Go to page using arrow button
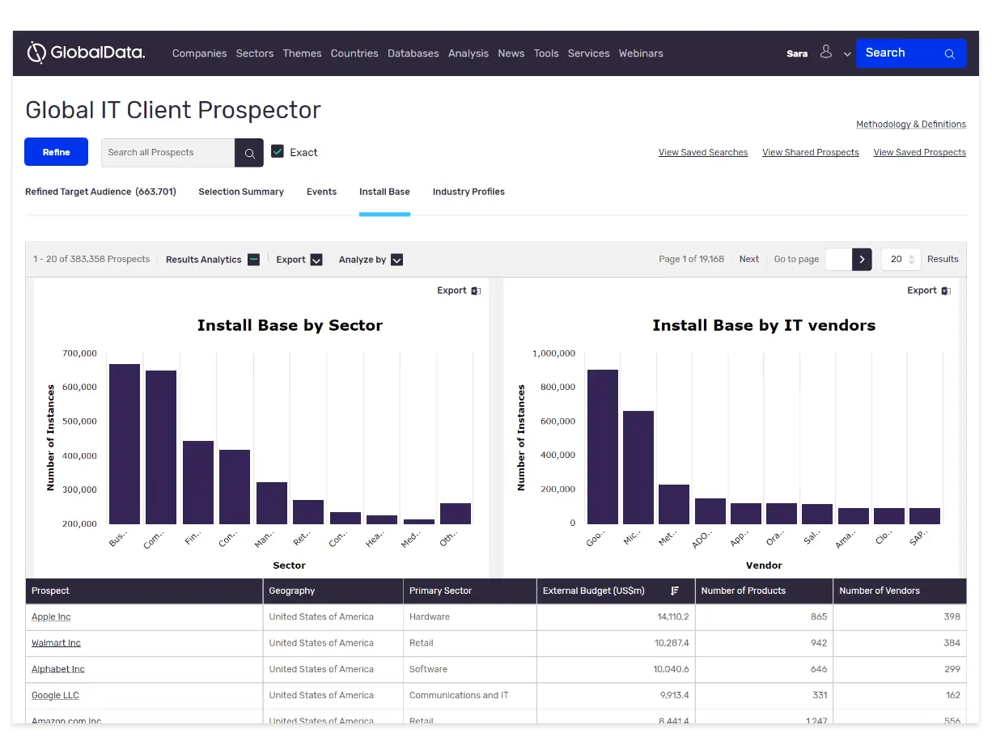 point(862,260)
